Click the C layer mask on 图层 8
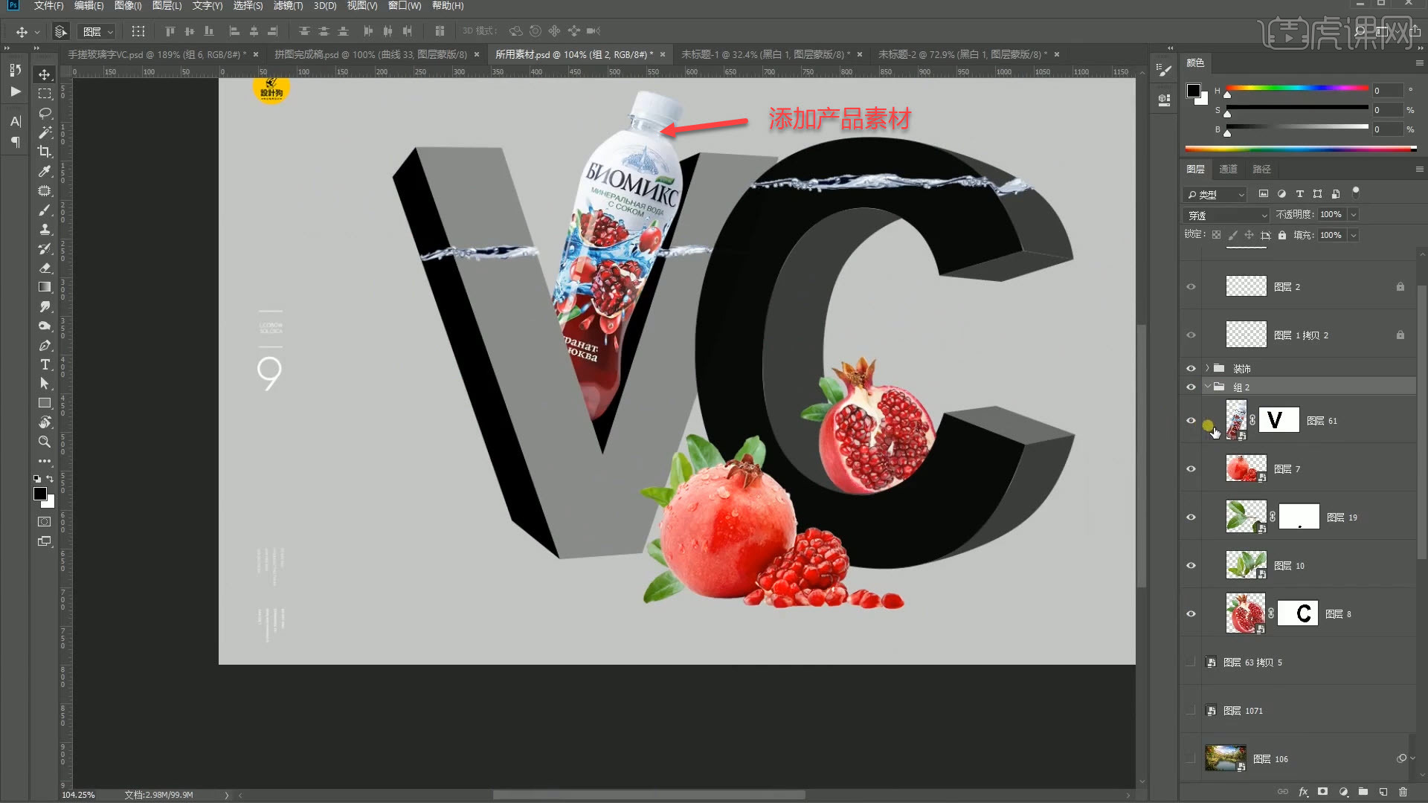1428x803 pixels. [1298, 613]
